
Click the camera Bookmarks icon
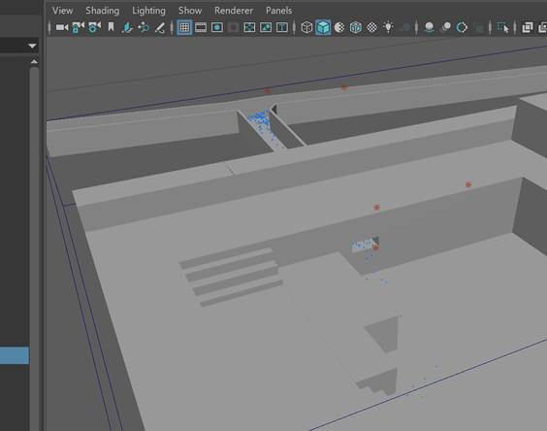[111, 27]
